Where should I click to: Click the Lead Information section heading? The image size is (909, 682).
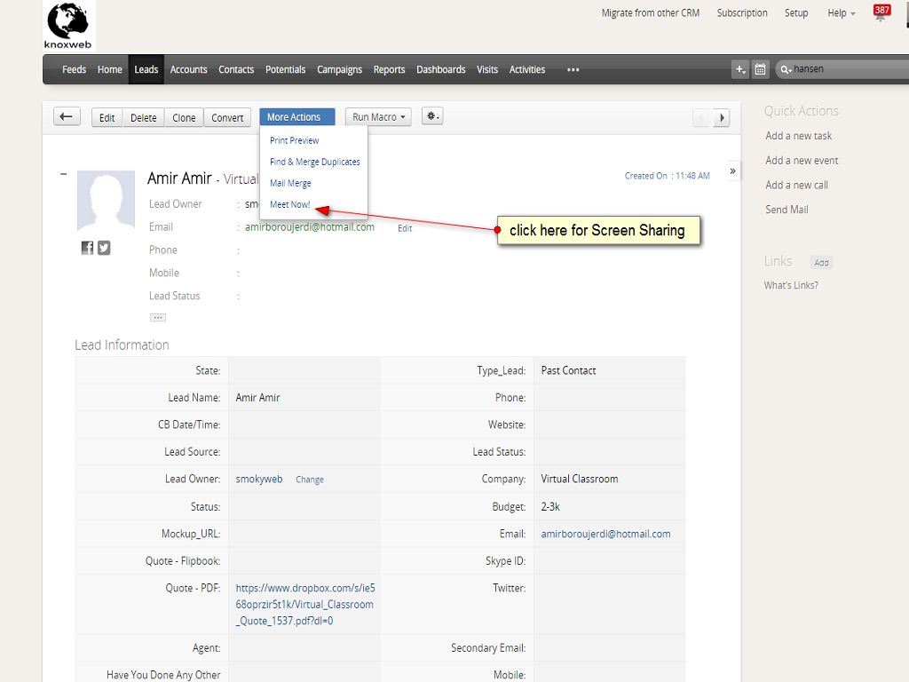(x=122, y=345)
